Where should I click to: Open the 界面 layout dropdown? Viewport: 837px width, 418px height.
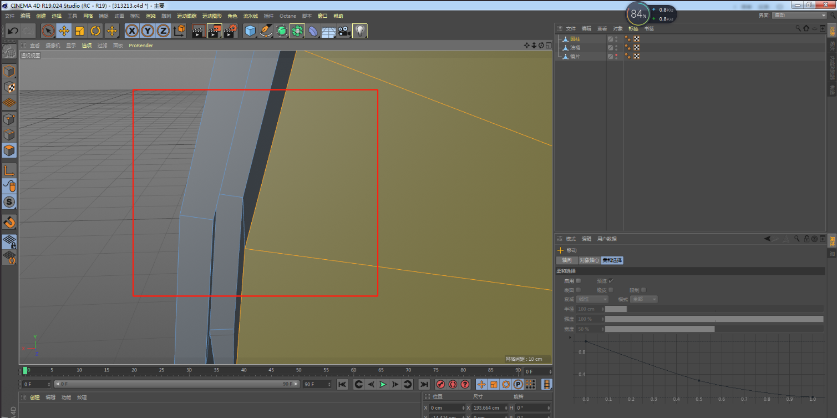pos(800,16)
